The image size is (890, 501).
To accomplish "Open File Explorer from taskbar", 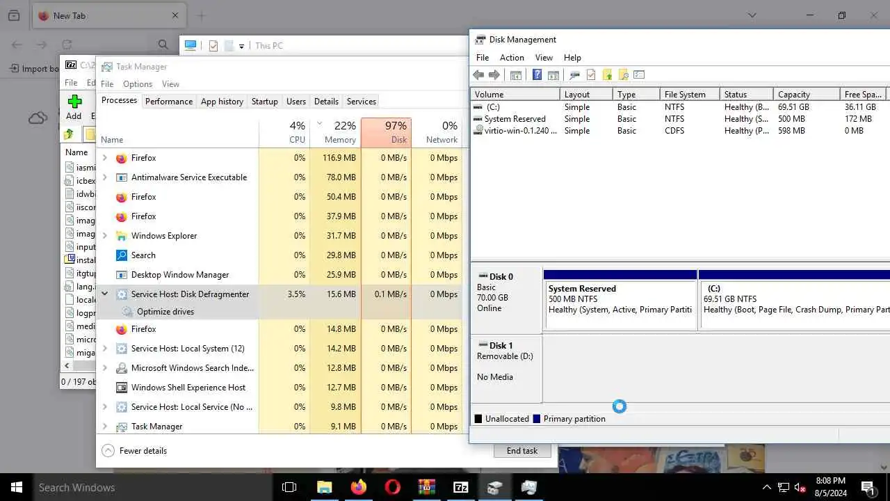I will coord(325,487).
